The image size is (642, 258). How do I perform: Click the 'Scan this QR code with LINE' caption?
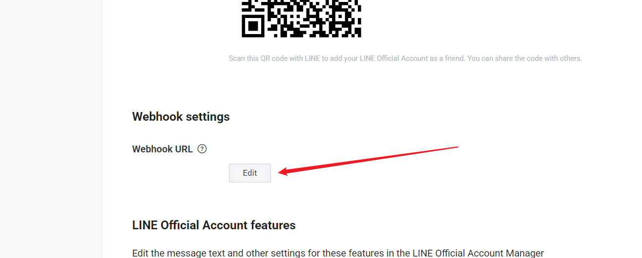274,58
